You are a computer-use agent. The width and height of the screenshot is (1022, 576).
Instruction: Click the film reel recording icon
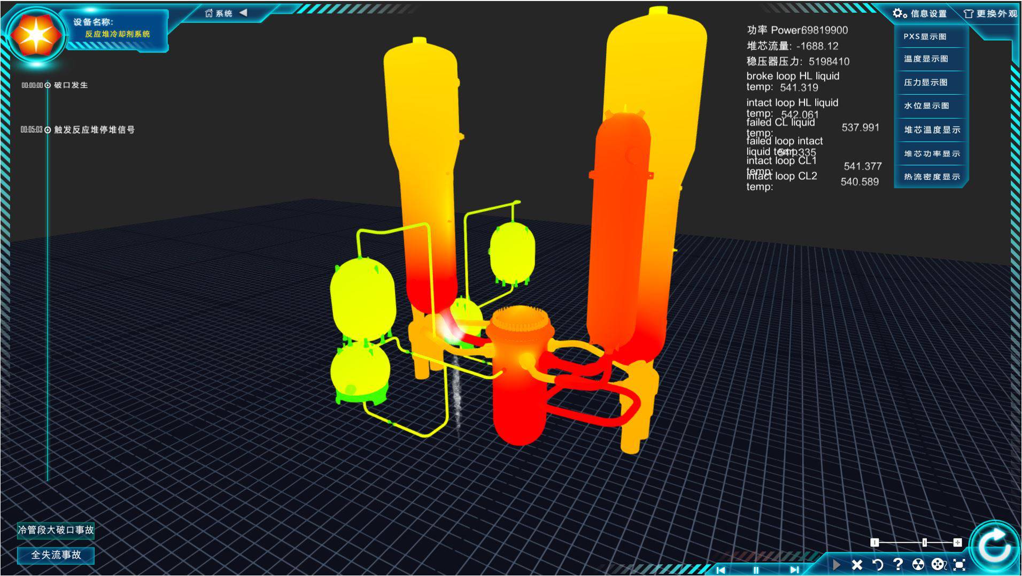click(x=938, y=565)
